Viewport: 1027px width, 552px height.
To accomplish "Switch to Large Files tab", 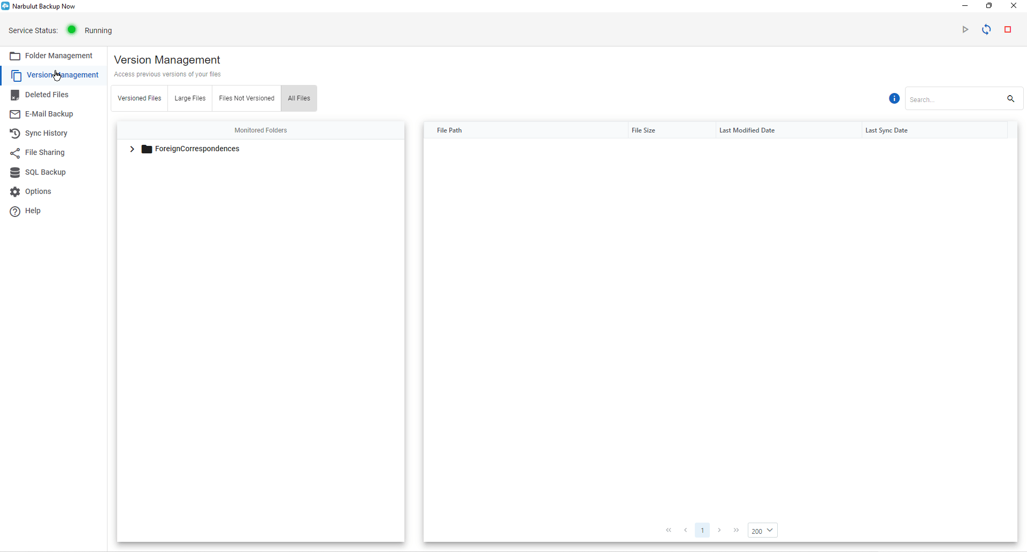I will (x=190, y=98).
